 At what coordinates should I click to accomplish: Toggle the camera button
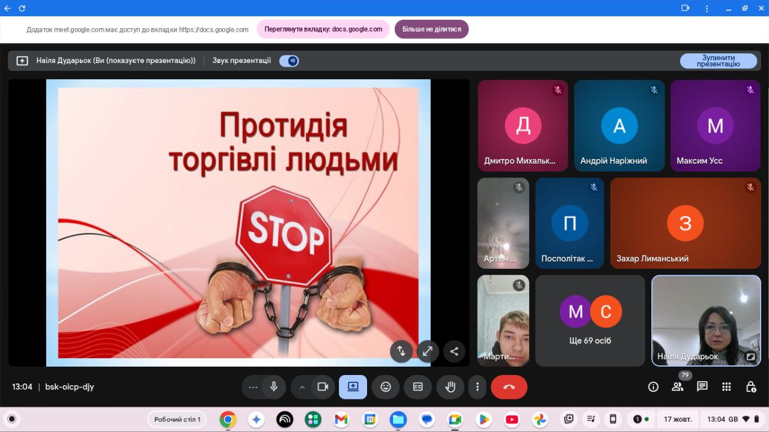(x=323, y=387)
